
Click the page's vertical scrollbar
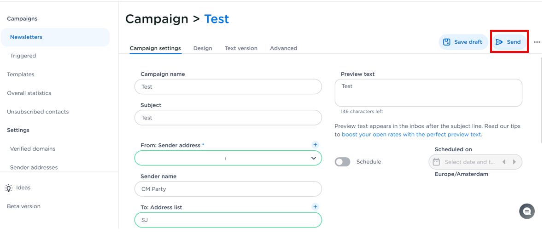[541, 101]
